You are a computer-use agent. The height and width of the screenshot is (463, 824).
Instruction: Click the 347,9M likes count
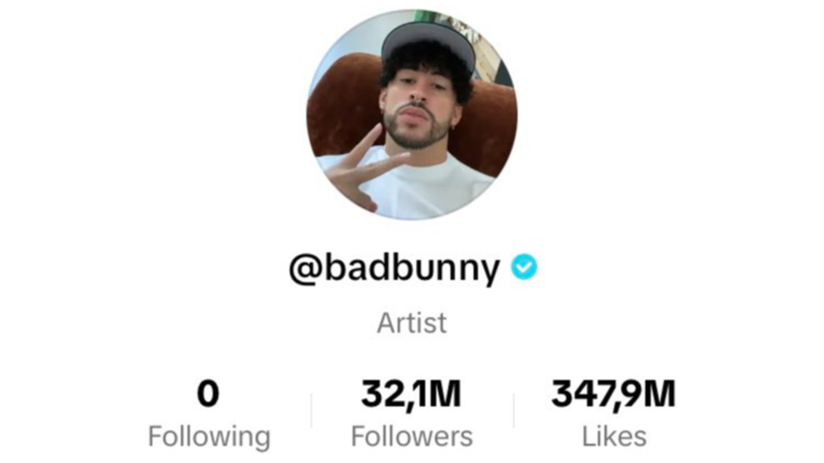pos(614,394)
